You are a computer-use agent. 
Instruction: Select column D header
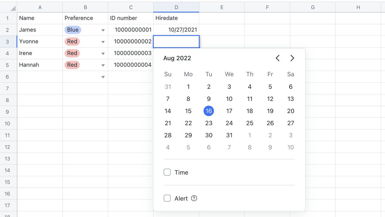[x=176, y=8]
